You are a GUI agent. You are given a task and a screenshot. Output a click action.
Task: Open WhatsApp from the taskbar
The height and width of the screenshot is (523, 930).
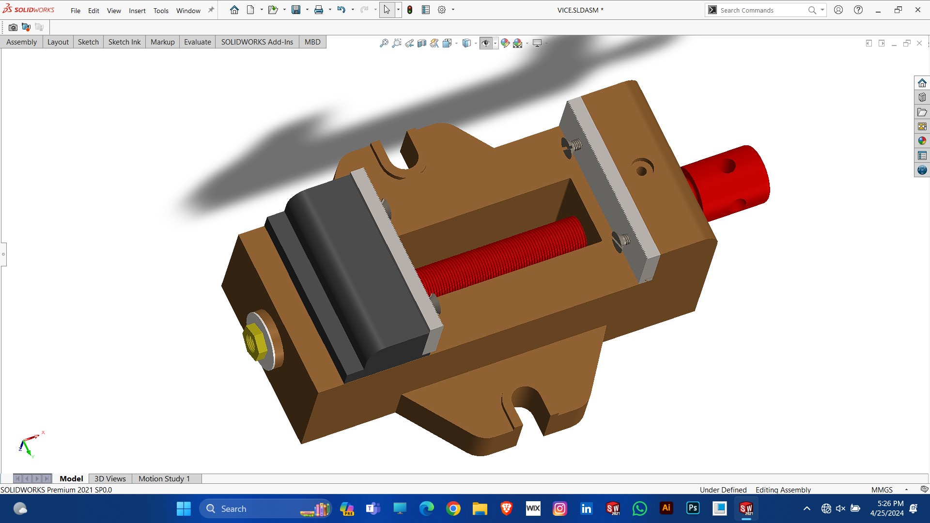coord(639,508)
